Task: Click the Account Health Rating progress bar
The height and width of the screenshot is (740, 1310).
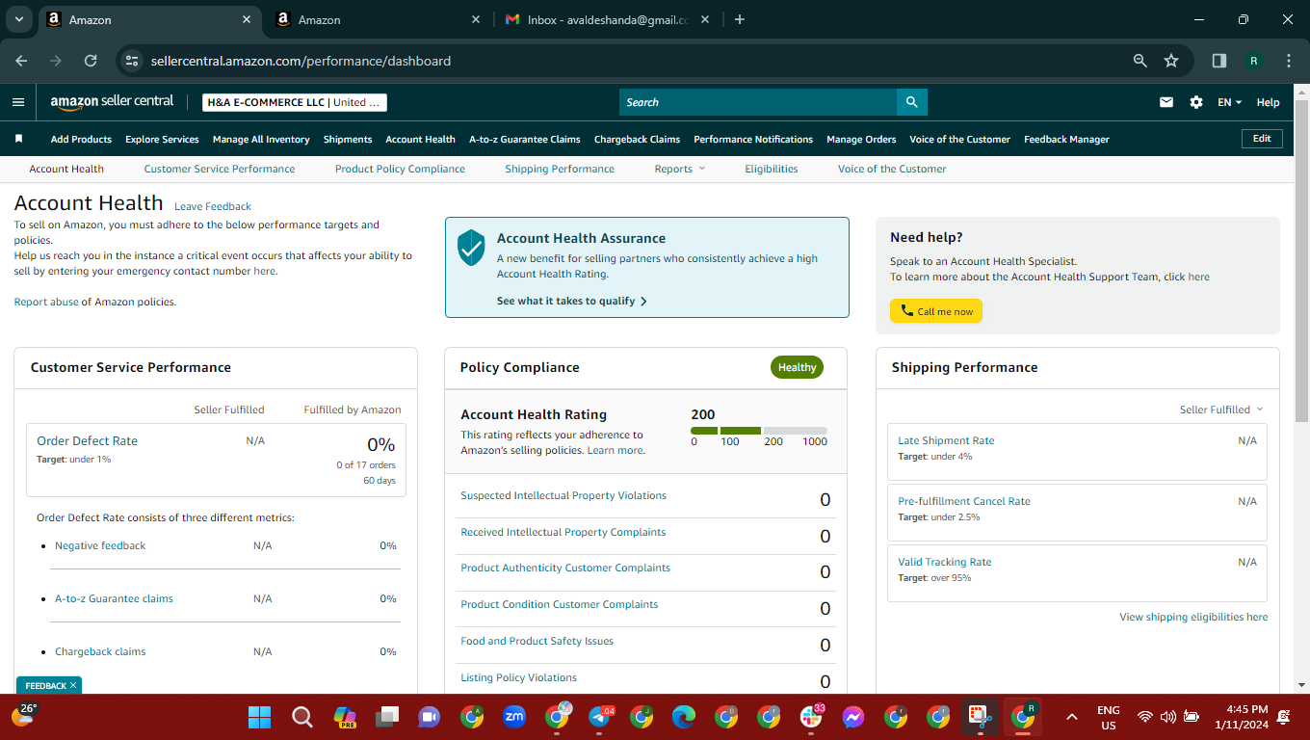Action: pyautogui.click(x=759, y=430)
